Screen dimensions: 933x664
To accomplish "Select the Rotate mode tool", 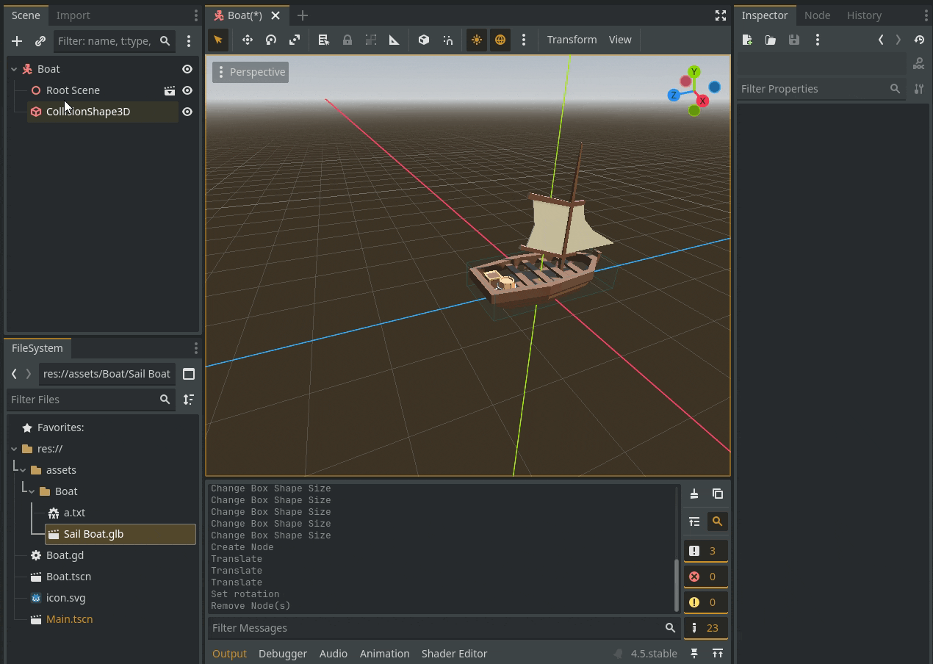I will tap(271, 40).
